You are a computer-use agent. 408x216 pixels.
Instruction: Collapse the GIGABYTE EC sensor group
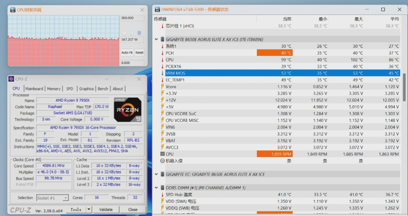pos(156,174)
